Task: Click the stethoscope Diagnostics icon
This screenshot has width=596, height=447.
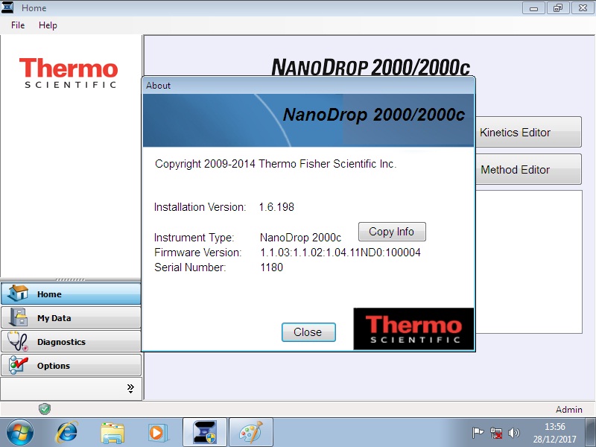Action: 18,341
